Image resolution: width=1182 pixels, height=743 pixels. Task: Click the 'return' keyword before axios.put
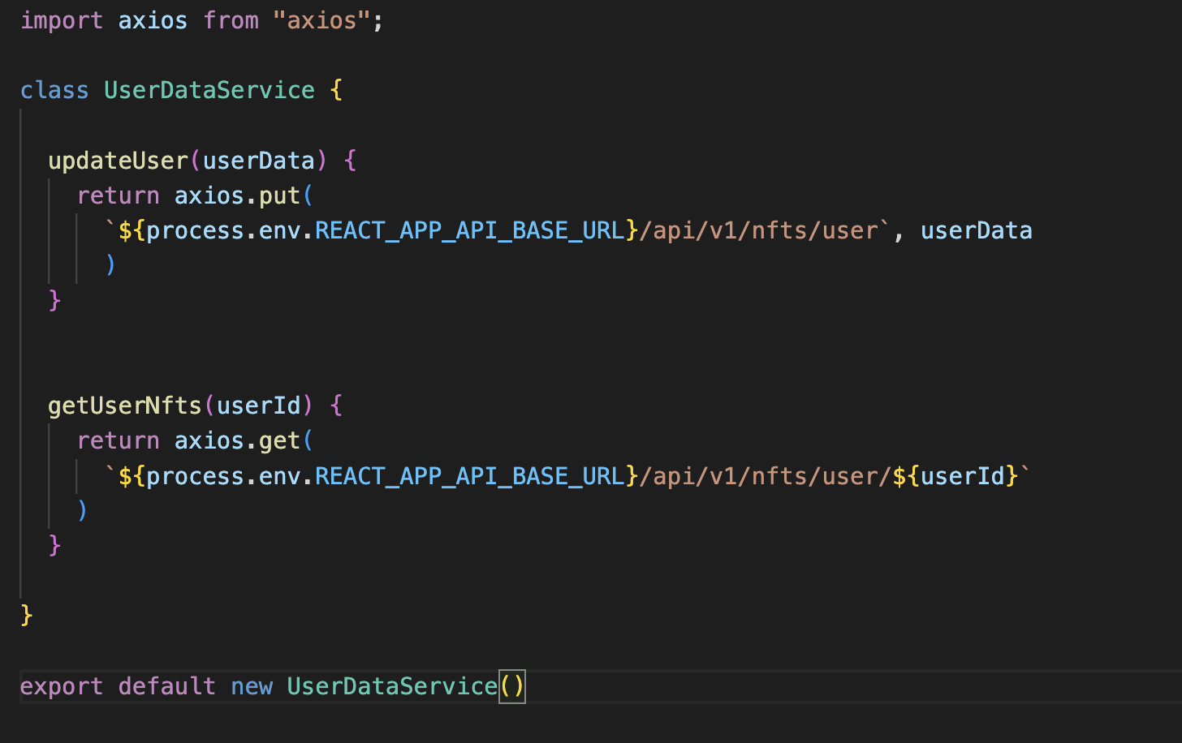coord(118,195)
